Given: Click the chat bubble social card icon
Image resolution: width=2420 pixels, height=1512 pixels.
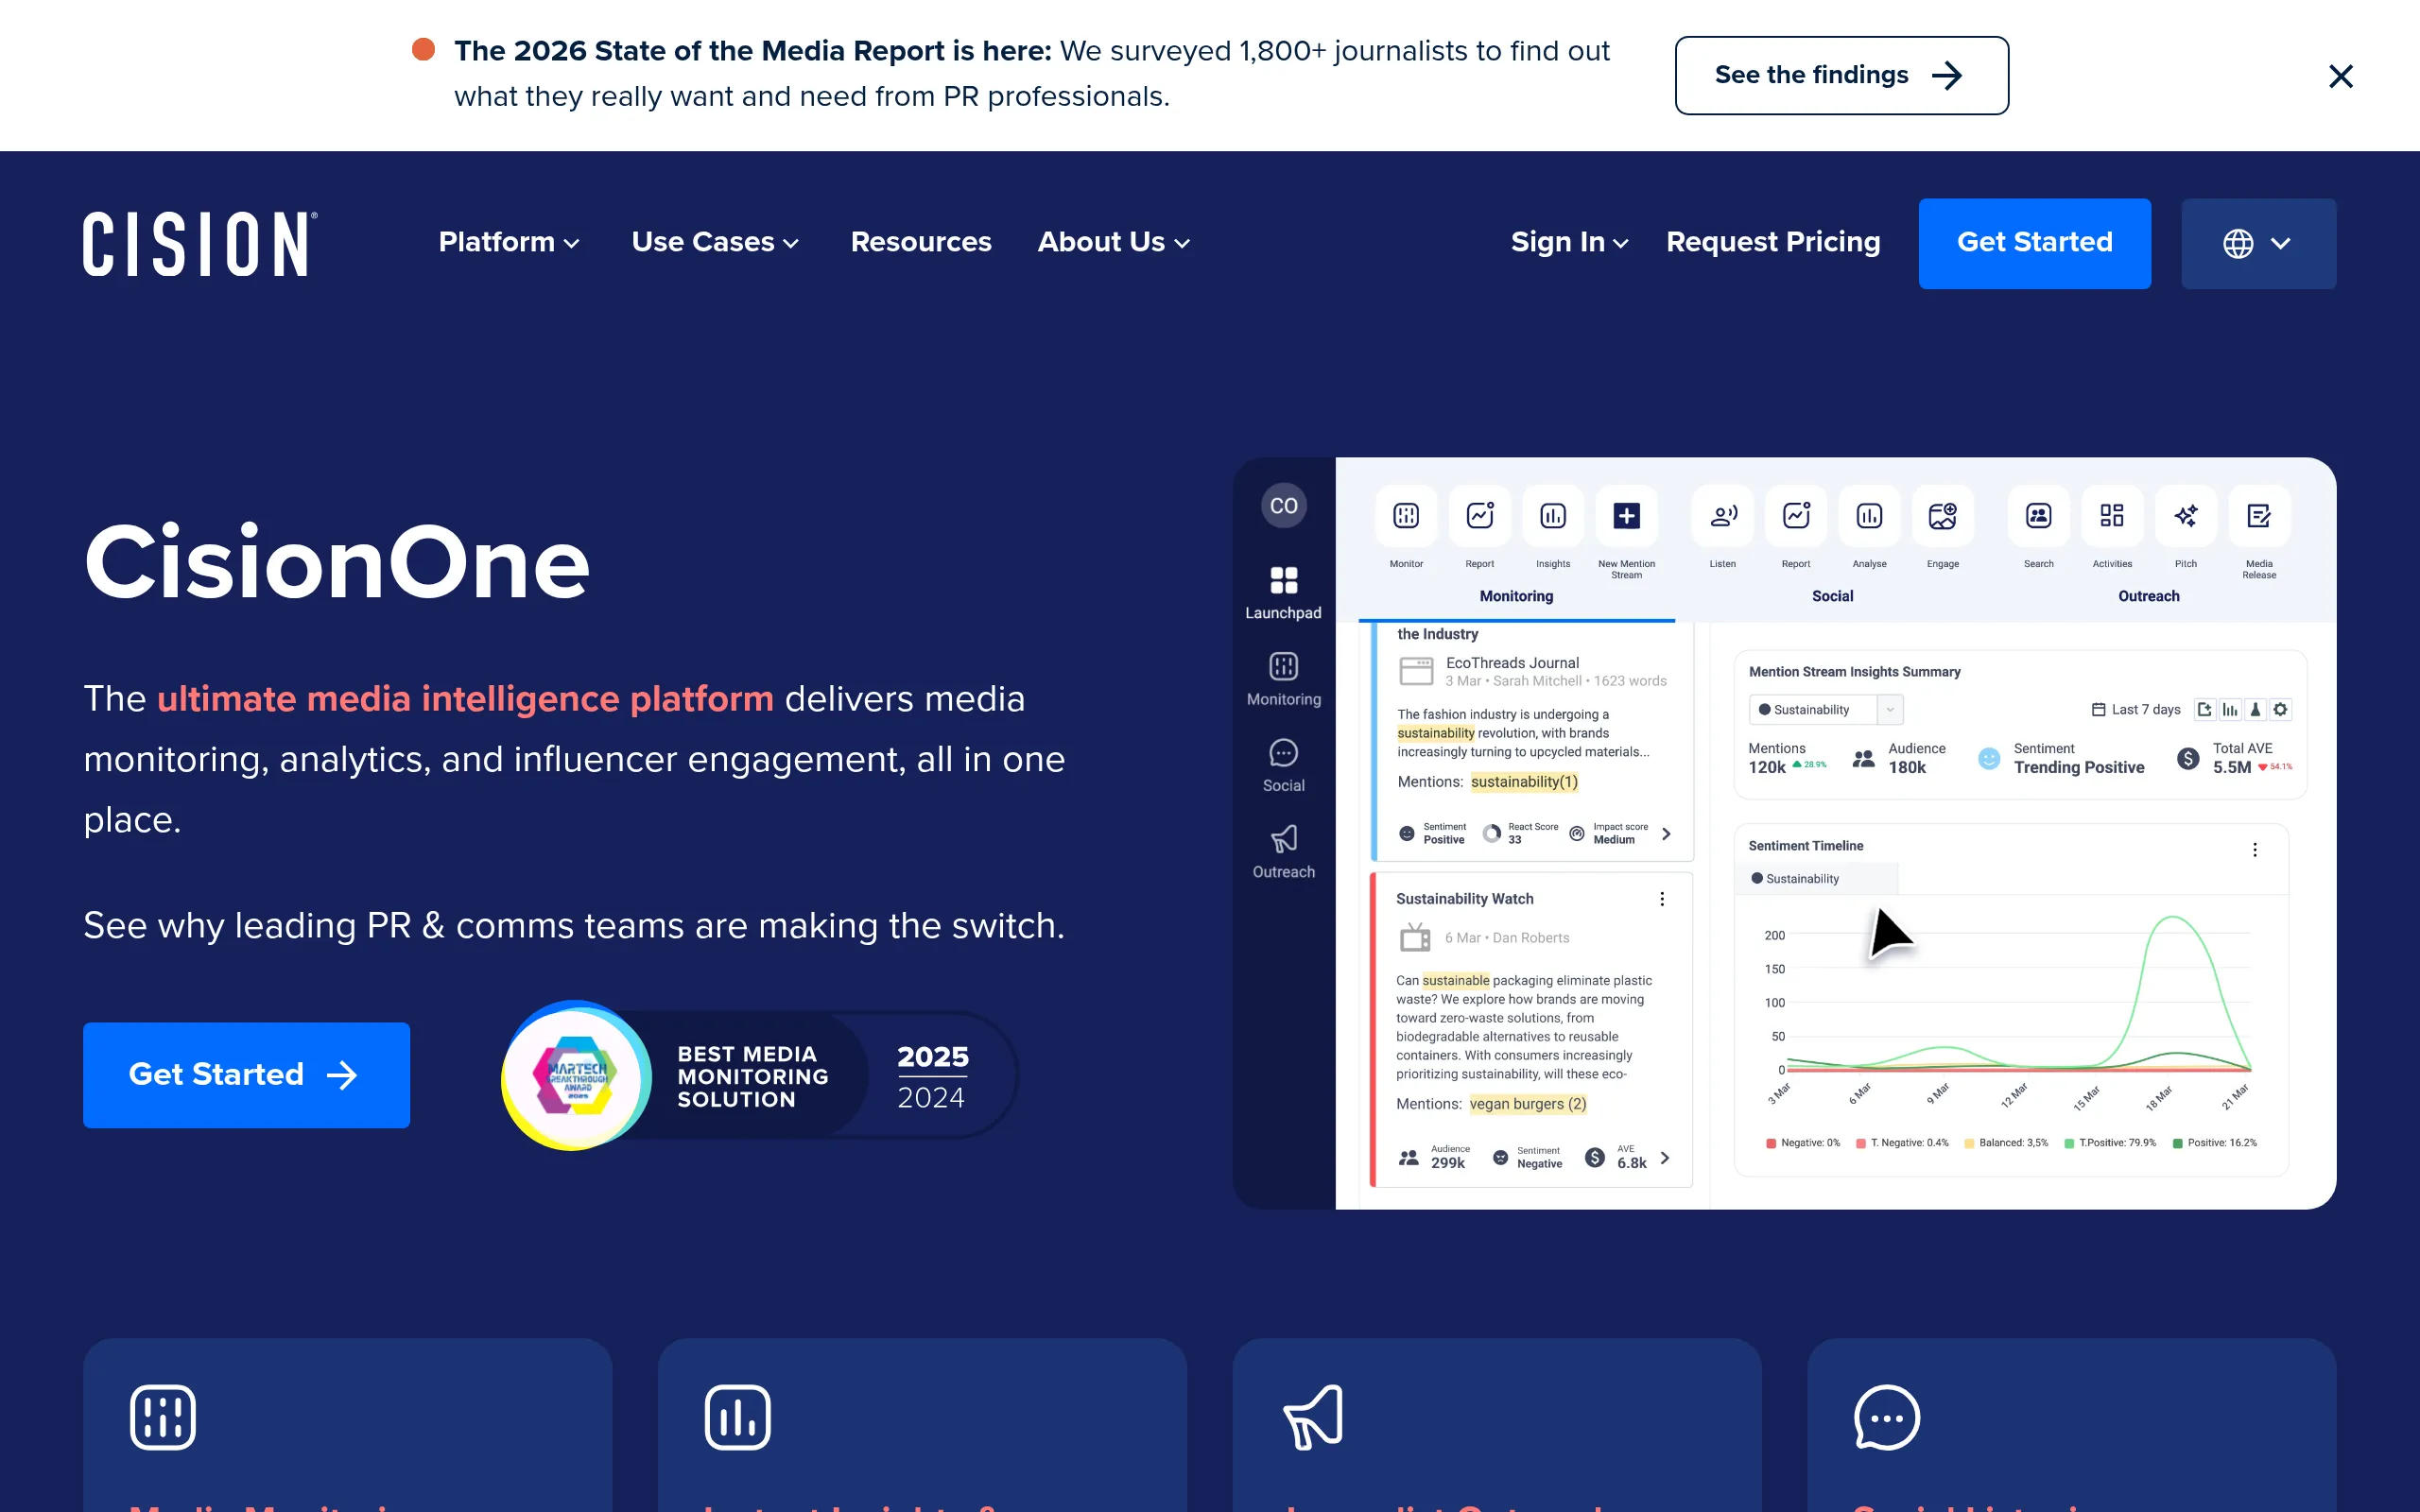Looking at the screenshot, I should (1887, 1417).
